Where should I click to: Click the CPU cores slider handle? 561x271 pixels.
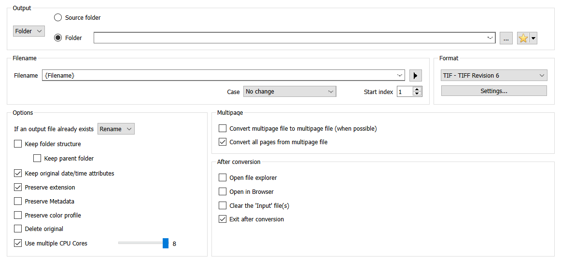point(166,243)
